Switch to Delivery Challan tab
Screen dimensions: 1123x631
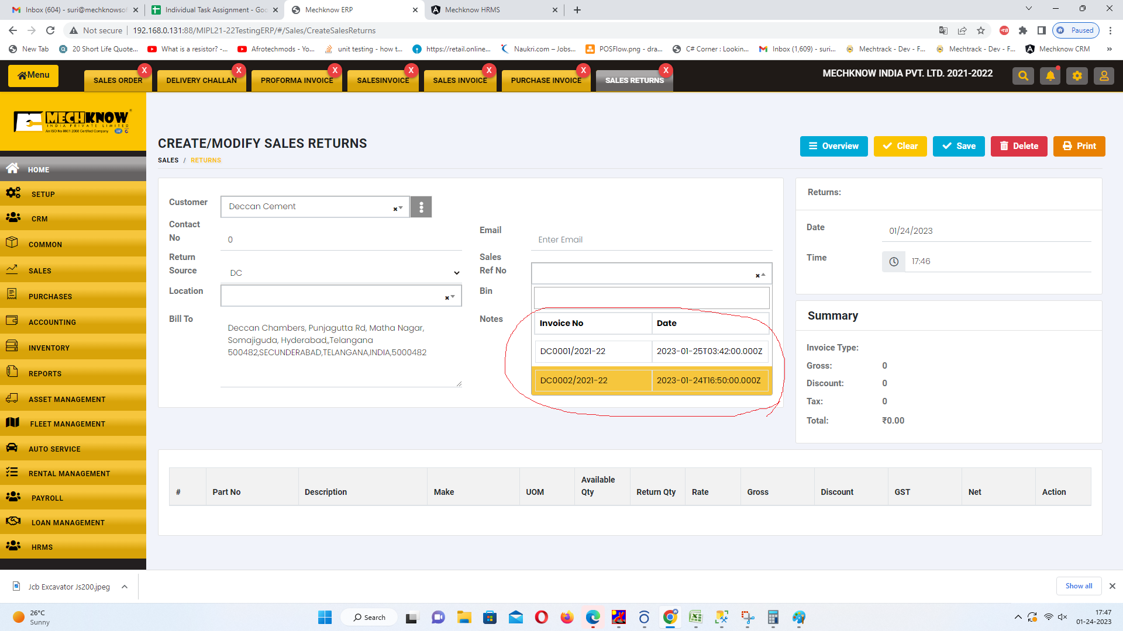[x=201, y=81]
